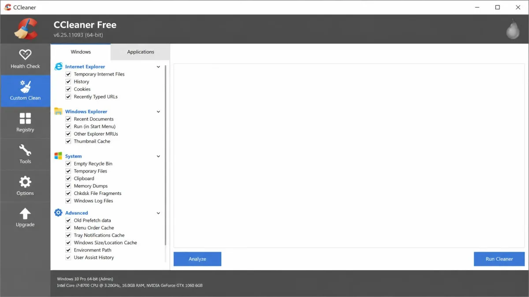Toggle Tray Notifications Cache checkbox
The width and height of the screenshot is (529, 297).
coord(68,235)
